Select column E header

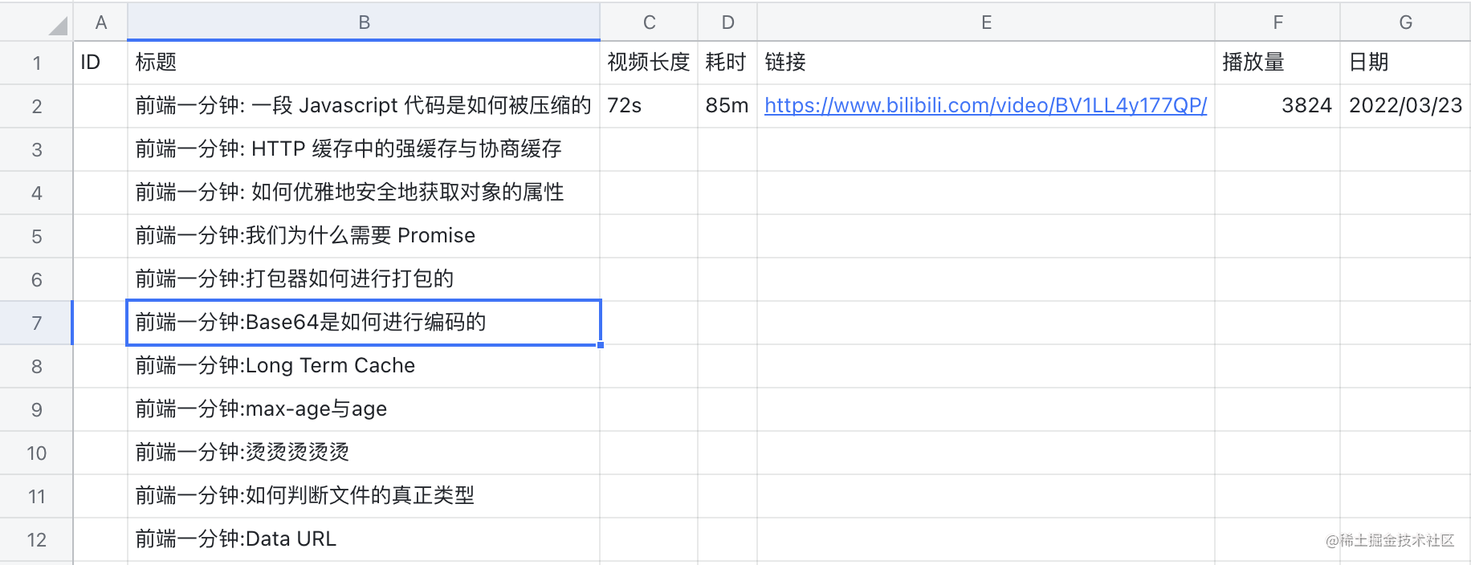click(986, 22)
